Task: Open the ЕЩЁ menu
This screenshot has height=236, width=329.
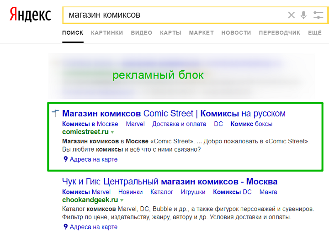Action: click(315, 33)
